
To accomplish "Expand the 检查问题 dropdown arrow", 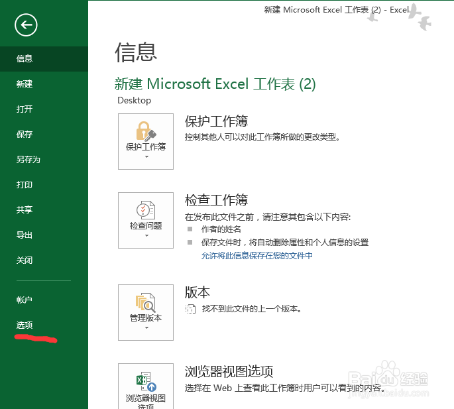I will pos(146,235).
